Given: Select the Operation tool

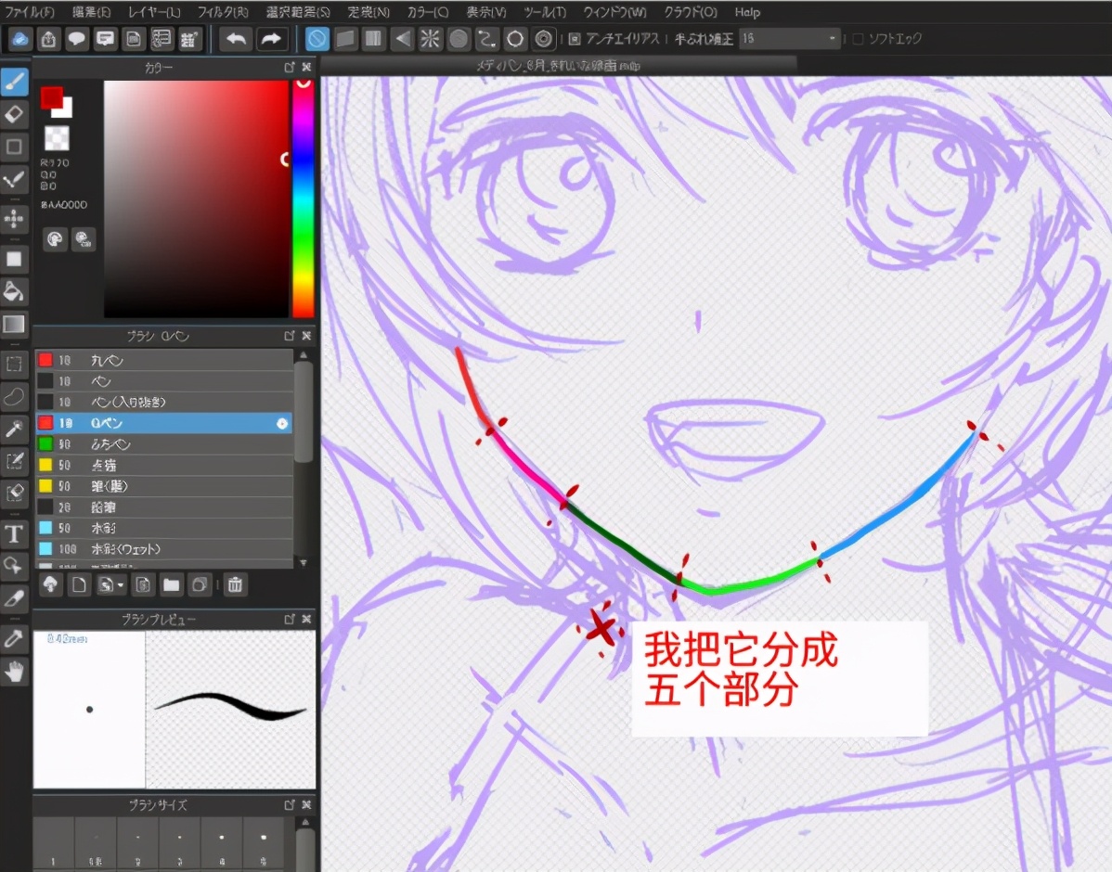Looking at the screenshot, I should (x=14, y=566).
